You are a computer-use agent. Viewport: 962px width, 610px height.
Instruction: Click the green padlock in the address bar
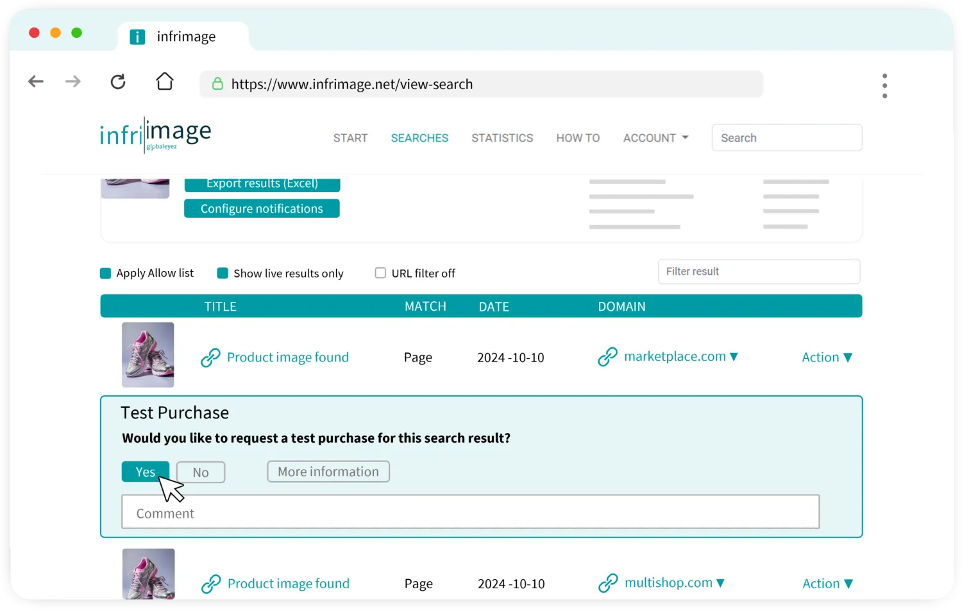tap(217, 84)
